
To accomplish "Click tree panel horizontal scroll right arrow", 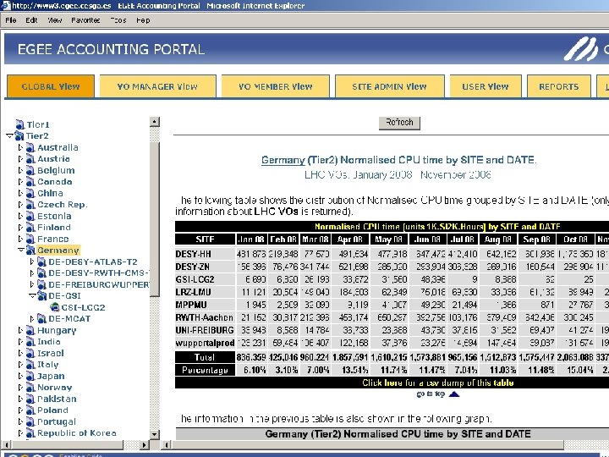I will pos(144,444).
